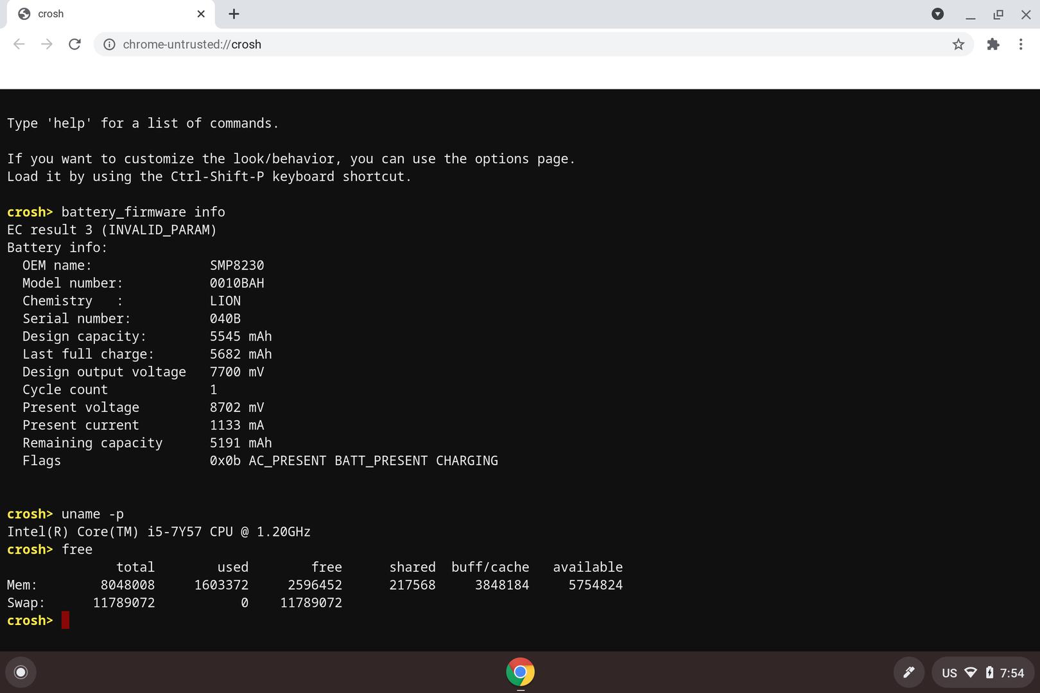
Task: Open the stylus tools pen icon
Action: pyautogui.click(x=909, y=672)
